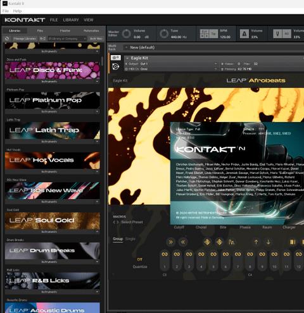
Task: Click the double right chevron icon
Action: [170, 242]
